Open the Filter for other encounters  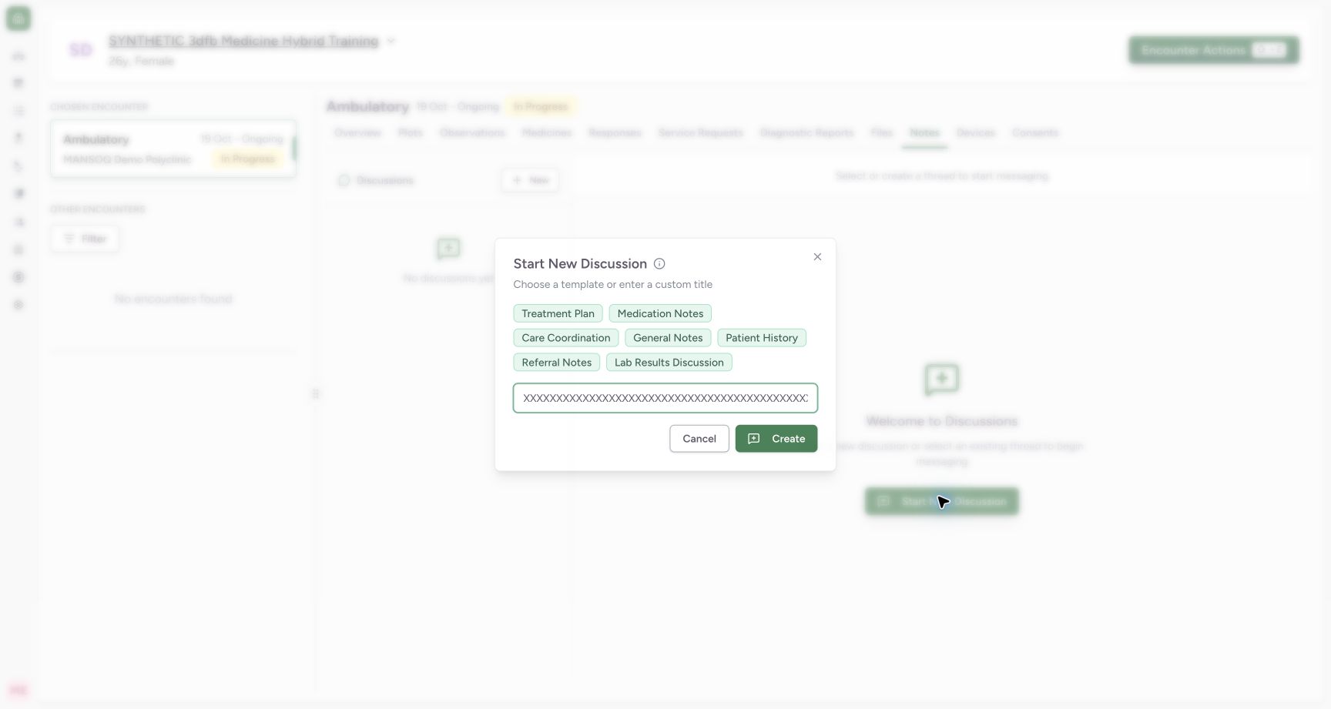85,239
